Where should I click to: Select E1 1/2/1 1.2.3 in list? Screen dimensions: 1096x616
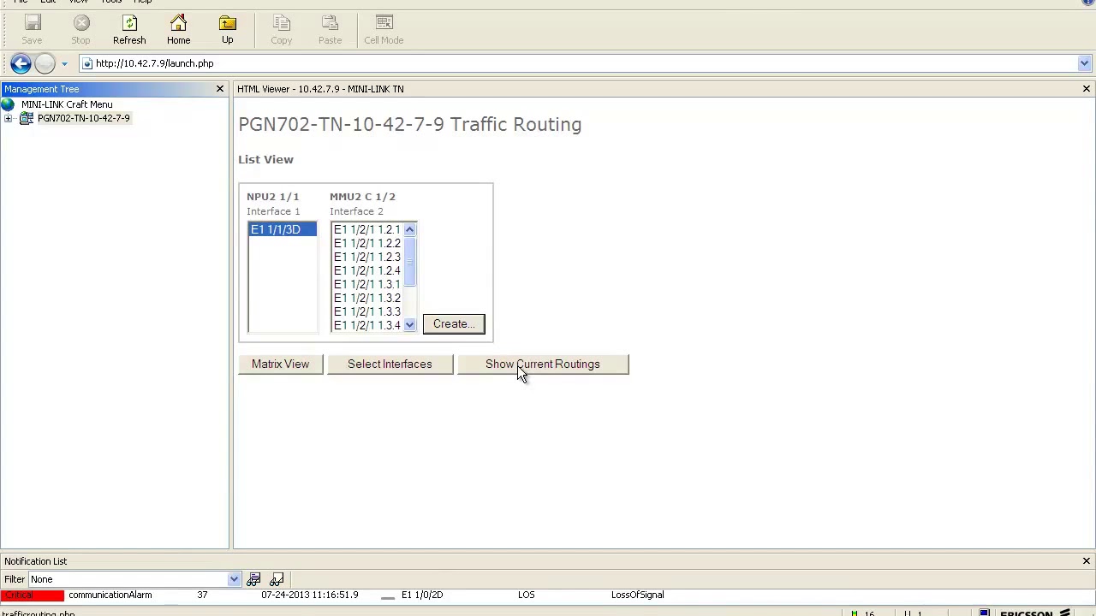[367, 257]
